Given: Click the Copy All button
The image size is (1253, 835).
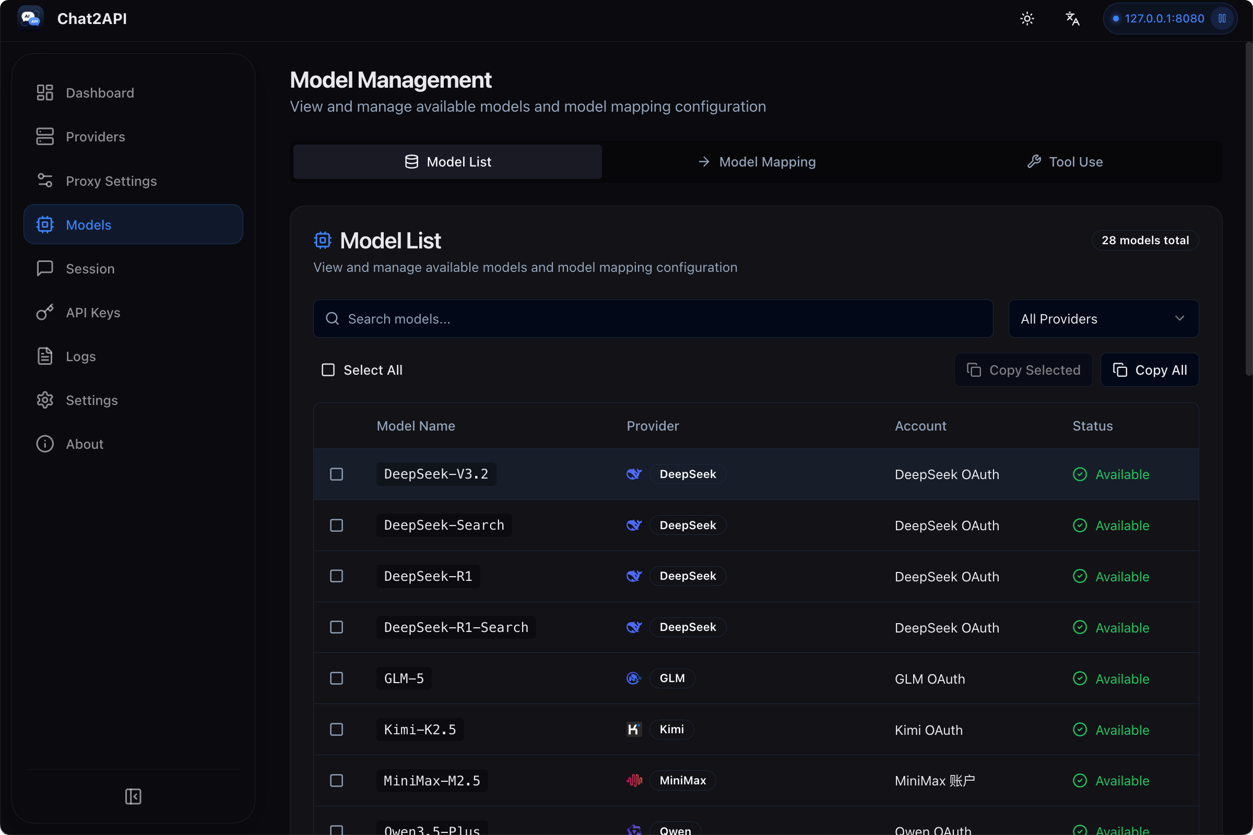Looking at the screenshot, I should pos(1150,370).
